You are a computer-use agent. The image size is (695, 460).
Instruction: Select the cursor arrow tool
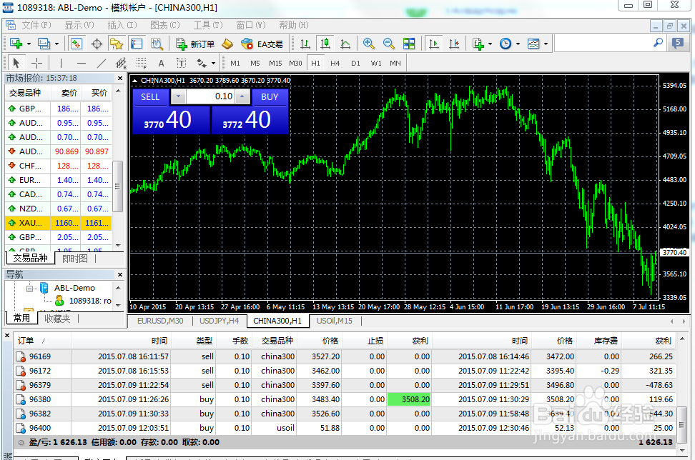point(16,63)
